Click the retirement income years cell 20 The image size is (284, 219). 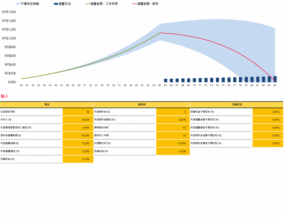(x=173, y=135)
